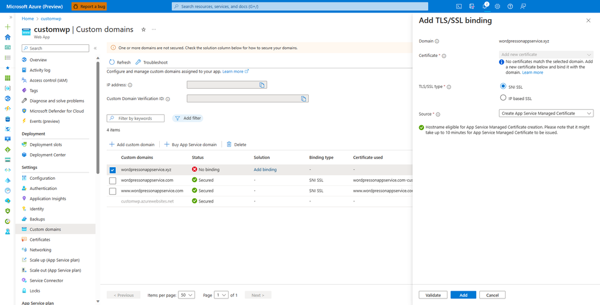Click Delete in domains toolbar

tap(237, 144)
